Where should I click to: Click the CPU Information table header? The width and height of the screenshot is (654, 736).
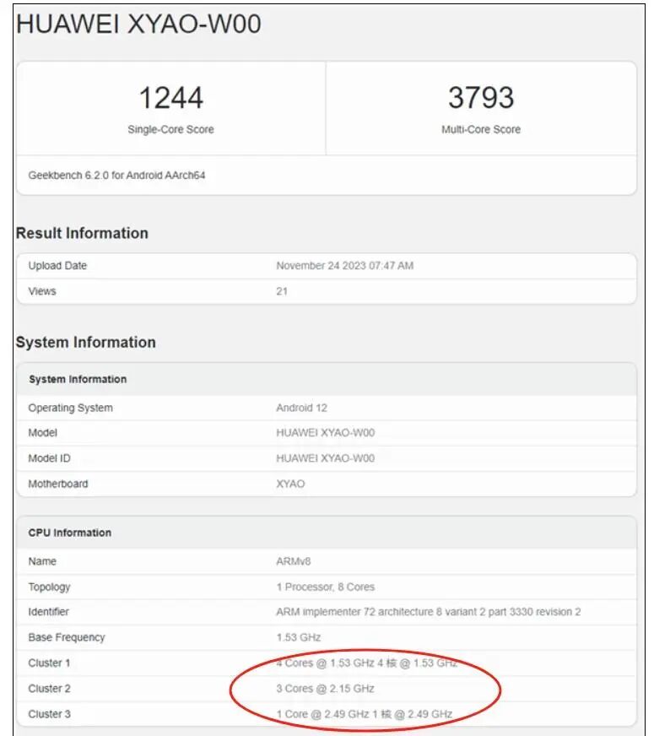tap(70, 533)
